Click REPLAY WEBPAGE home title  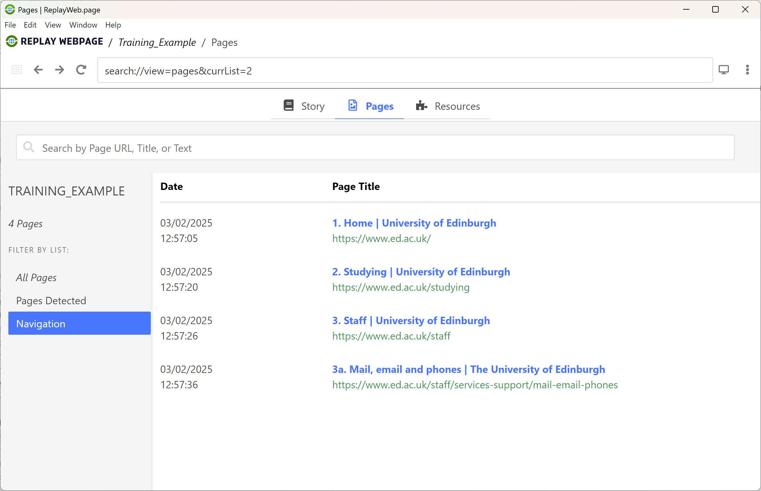point(62,41)
